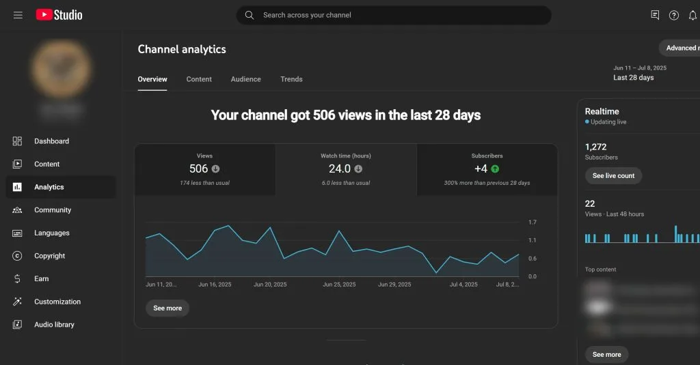Viewport: 700px width, 365px height.
Task: Click the search magnifier icon
Action: 250,15
